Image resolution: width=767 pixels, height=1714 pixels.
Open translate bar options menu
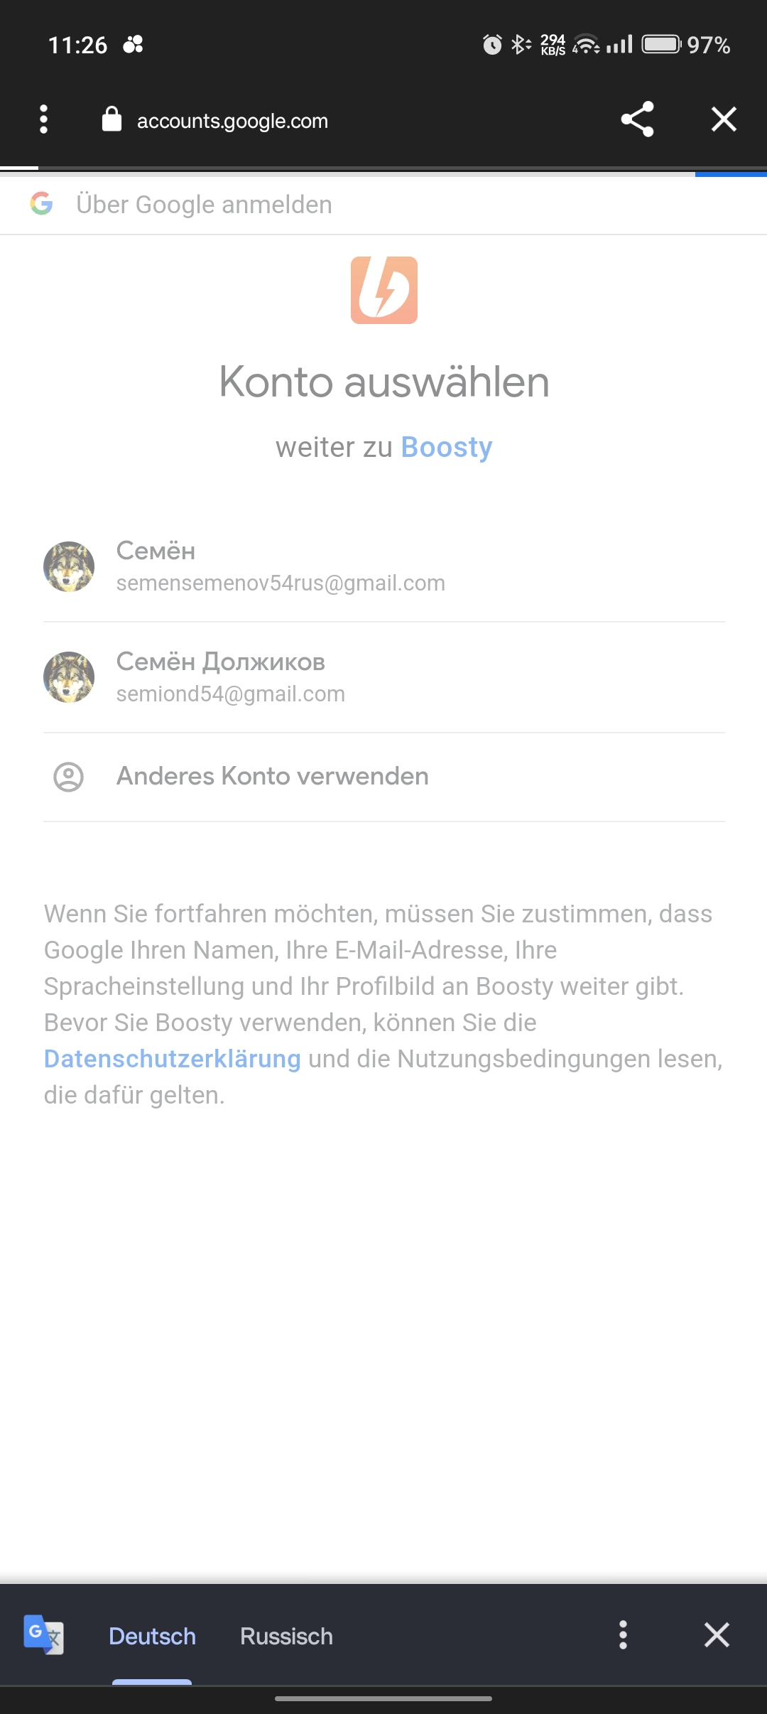(x=623, y=1634)
